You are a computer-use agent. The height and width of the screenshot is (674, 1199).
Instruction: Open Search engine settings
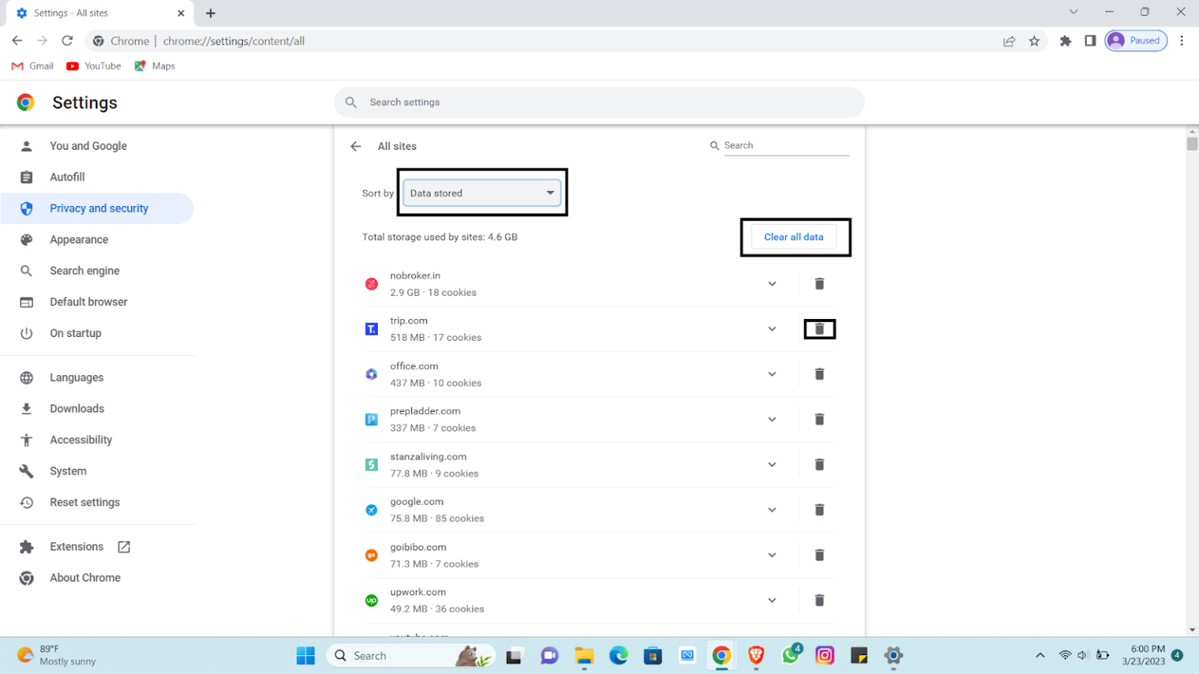(x=84, y=271)
